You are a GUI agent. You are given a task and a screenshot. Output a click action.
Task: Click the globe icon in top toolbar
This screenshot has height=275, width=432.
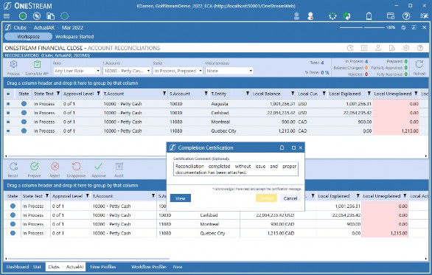(37, 16)
